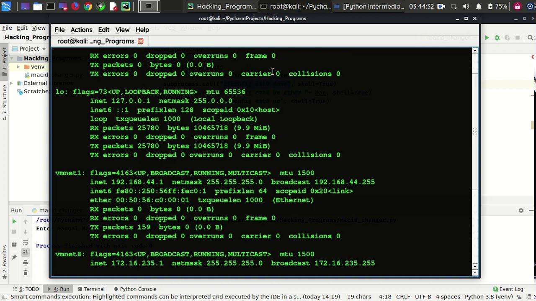This screenshot has height=301, width=536.
Task: Launch Firefox from the top panel
Action: pos(75,6)
